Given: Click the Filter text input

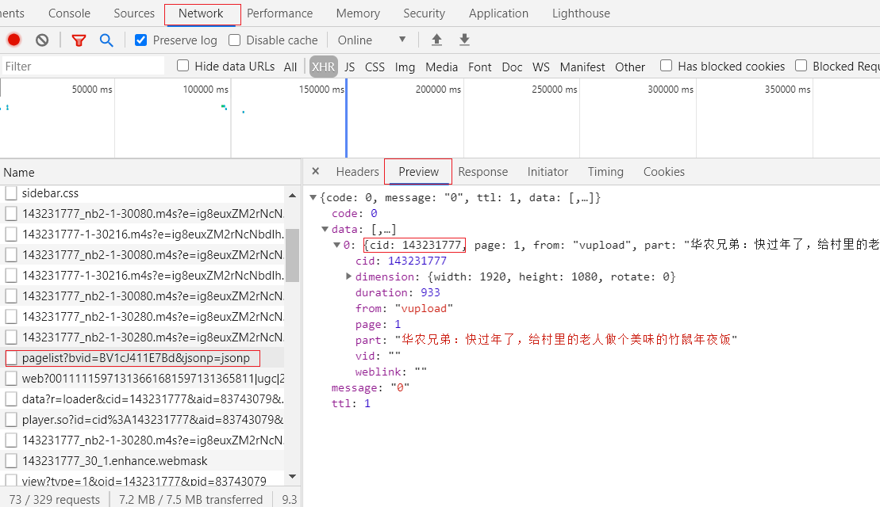Looking at the screenshot, I should [83, 67].
